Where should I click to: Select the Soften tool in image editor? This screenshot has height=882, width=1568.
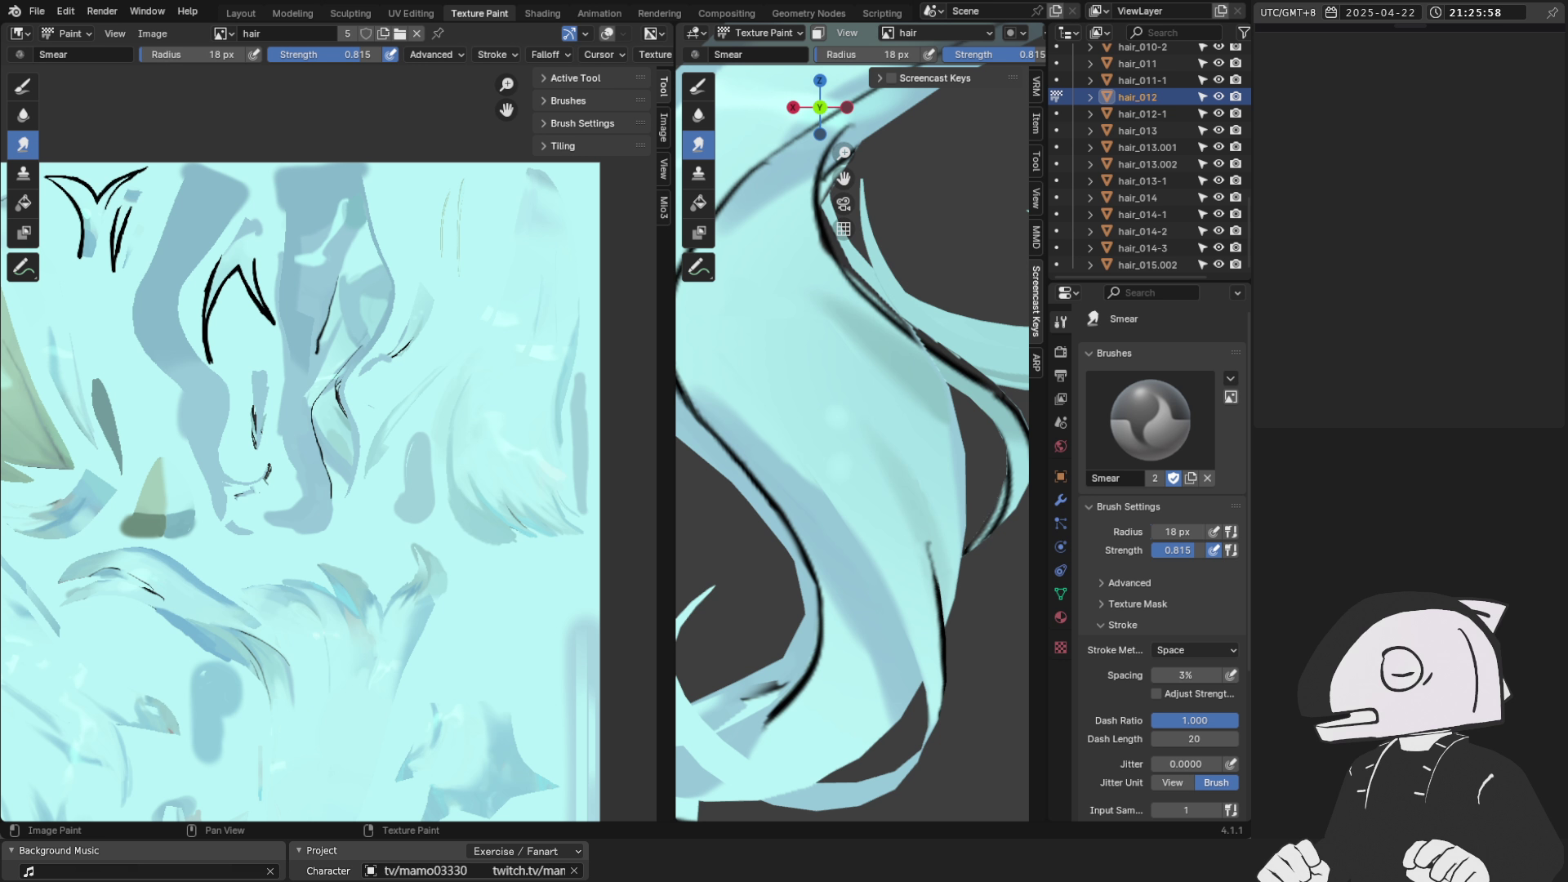pos(23,115)
